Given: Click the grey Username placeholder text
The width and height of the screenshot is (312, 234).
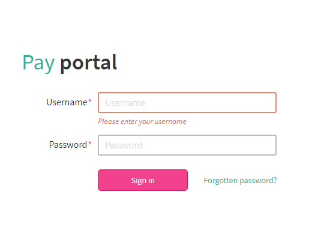Looking at the screenshot, I should pos(125,103).
